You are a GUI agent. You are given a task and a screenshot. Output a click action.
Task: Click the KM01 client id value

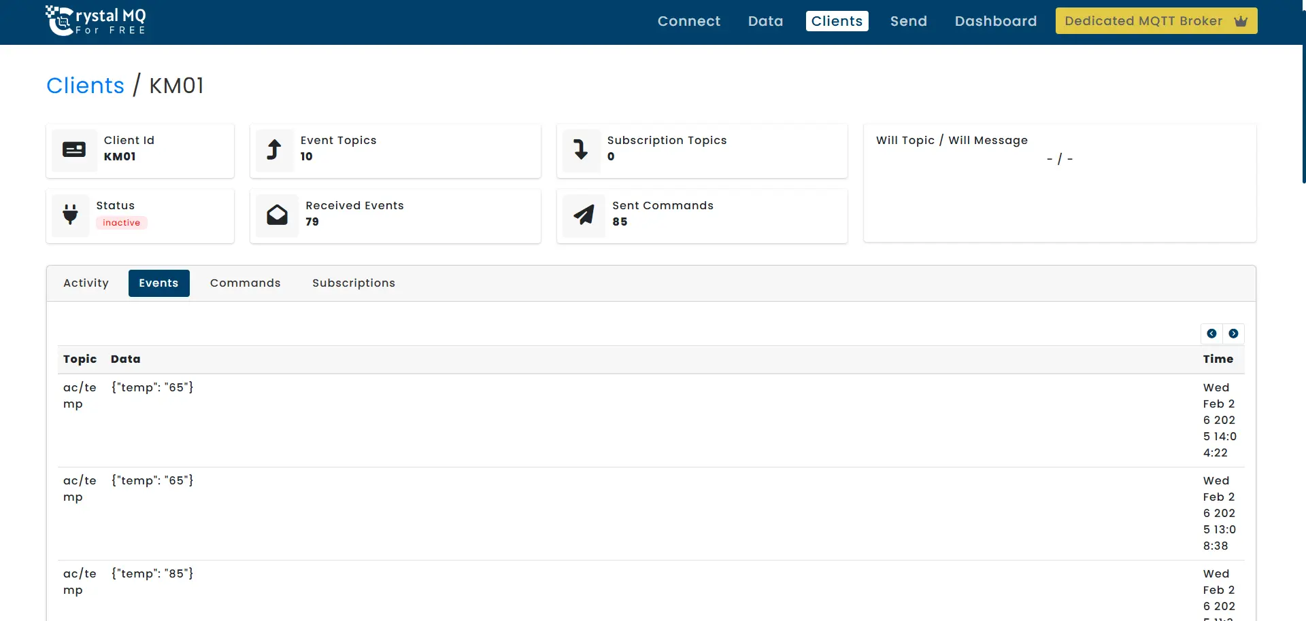tap(120, 157)
